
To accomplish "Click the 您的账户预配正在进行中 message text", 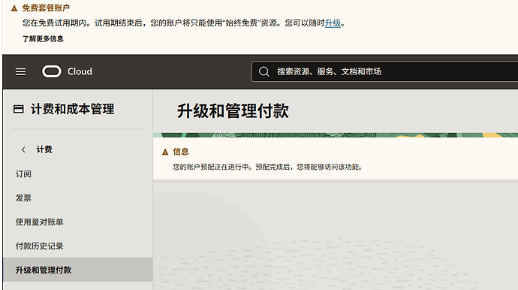I will point(267,167).
